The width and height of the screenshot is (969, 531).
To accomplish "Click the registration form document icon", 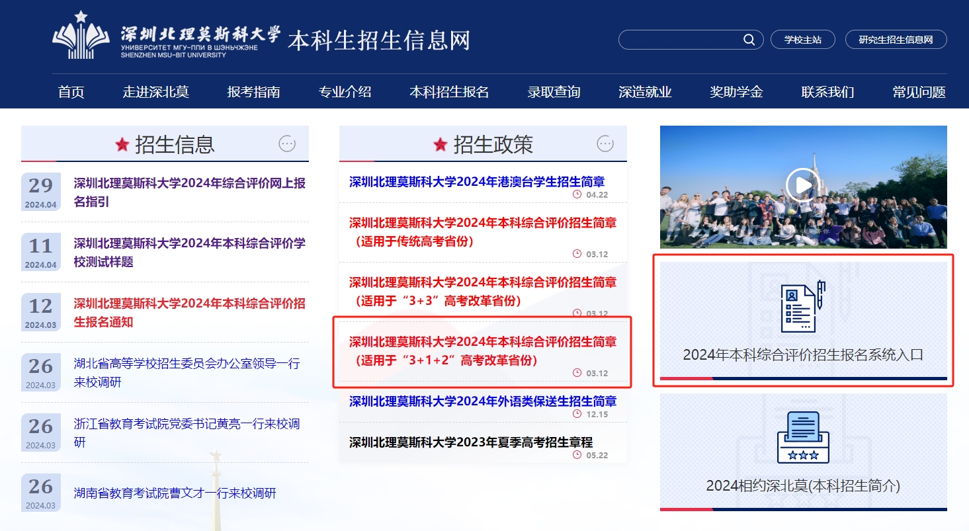I will (803, 306).
